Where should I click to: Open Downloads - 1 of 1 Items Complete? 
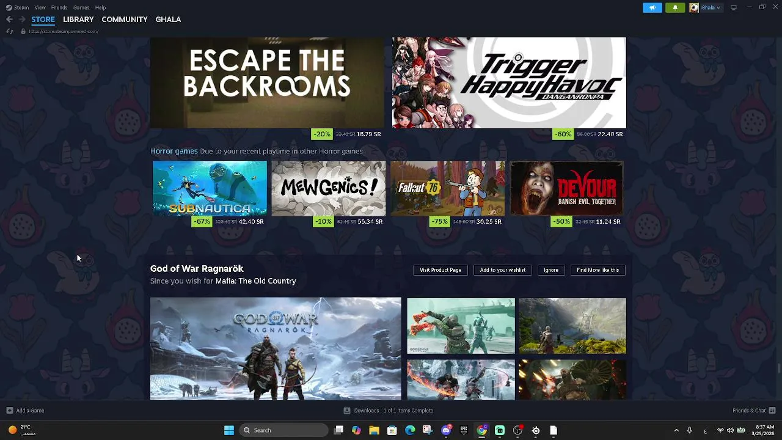pyautogui.click(x=393, y=411)
